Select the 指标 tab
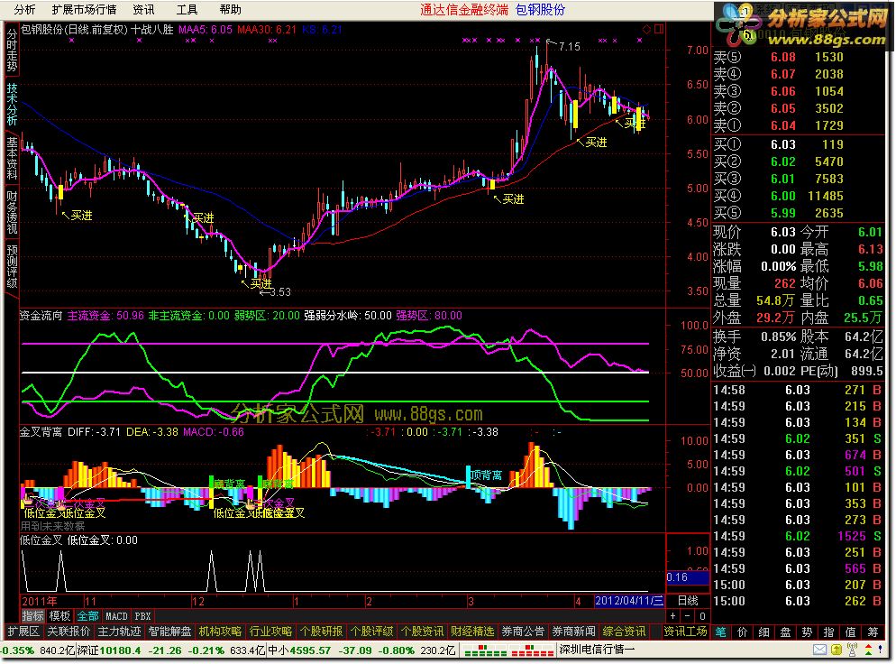The image size is (896, 664). pos(32,616)
